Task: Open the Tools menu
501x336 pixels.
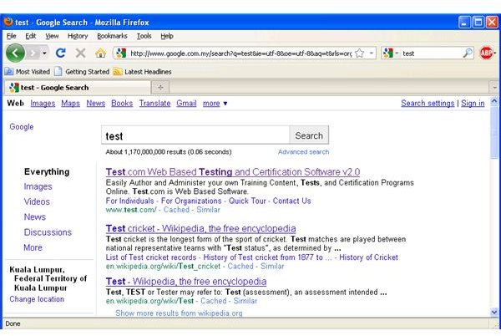Action: 144,36
